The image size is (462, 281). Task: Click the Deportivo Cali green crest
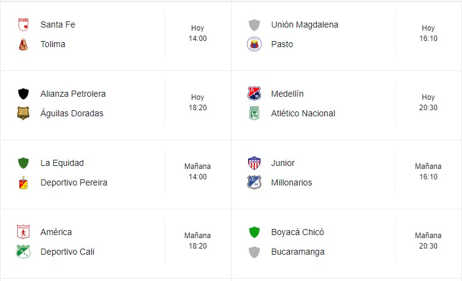point(23,252)
